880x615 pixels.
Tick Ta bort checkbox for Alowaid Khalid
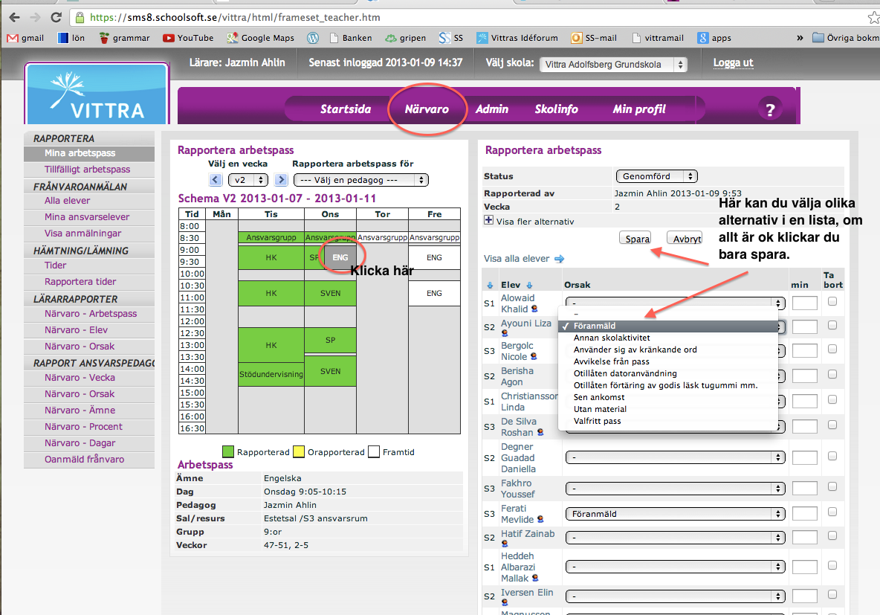tap(832, 302)
